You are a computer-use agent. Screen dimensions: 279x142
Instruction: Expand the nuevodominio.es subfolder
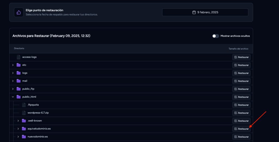click(x=18, y=137)
